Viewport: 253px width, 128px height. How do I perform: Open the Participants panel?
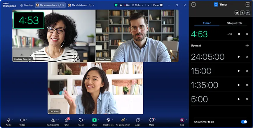(53, 120)
